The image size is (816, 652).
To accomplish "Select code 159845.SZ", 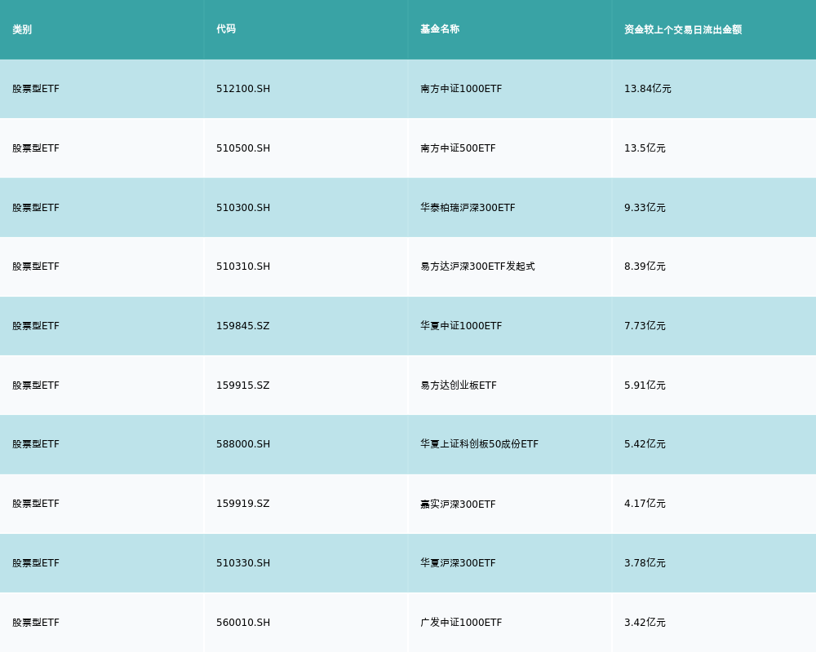I will [243, 325].
